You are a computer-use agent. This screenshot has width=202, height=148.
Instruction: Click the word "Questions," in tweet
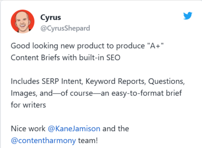click(x=166, y=81)
